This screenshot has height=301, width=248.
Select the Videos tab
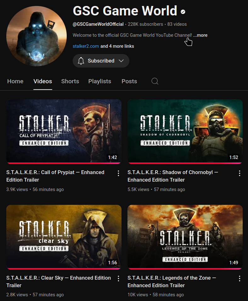43,81
